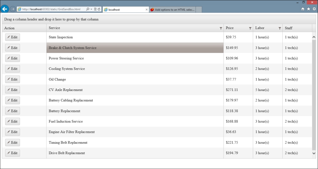Viewport: 318px width, 169px height.
Task: Edit the Engine Air Filter Replacement row
Action: (13, 132)
